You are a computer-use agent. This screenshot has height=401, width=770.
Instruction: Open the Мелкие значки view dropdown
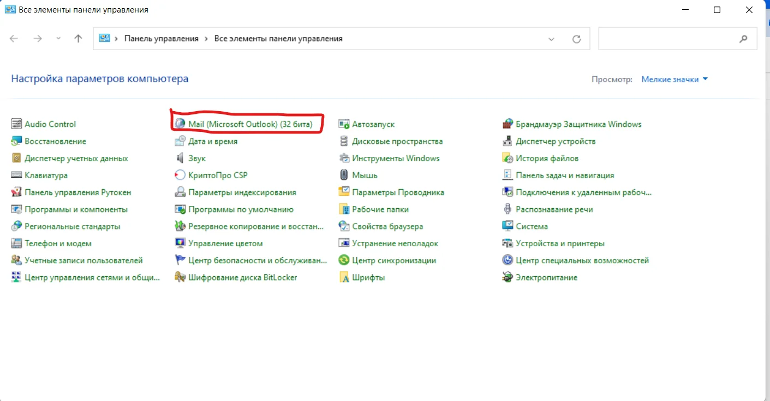point(675,79)
